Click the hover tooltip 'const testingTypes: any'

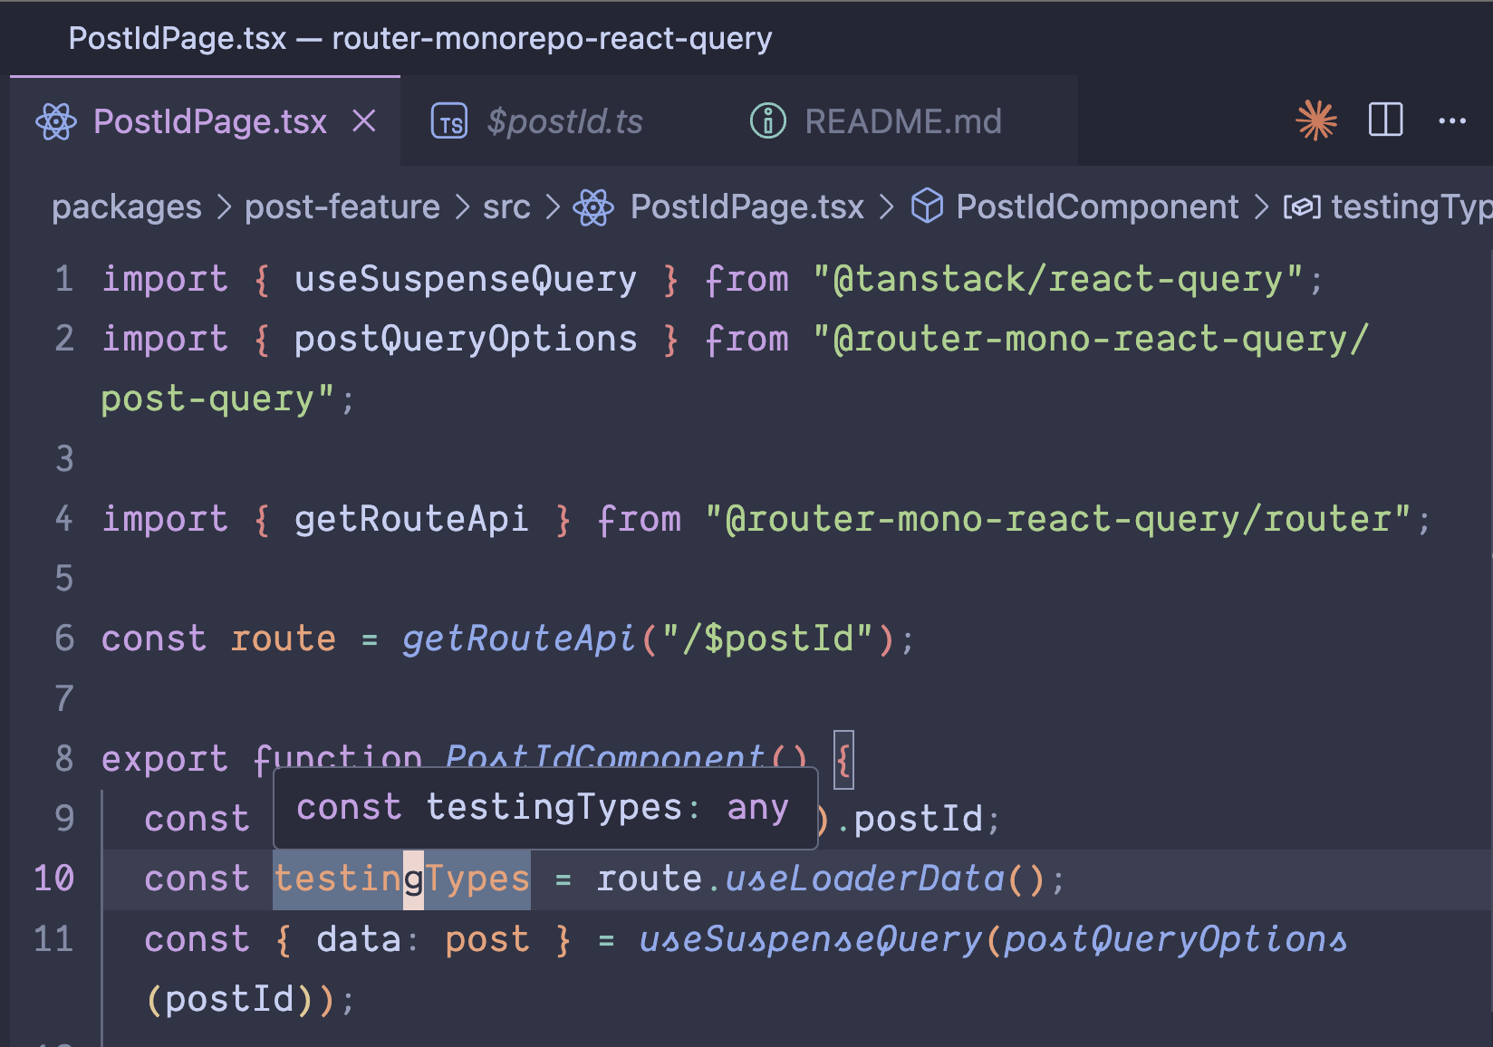[545, 808]
